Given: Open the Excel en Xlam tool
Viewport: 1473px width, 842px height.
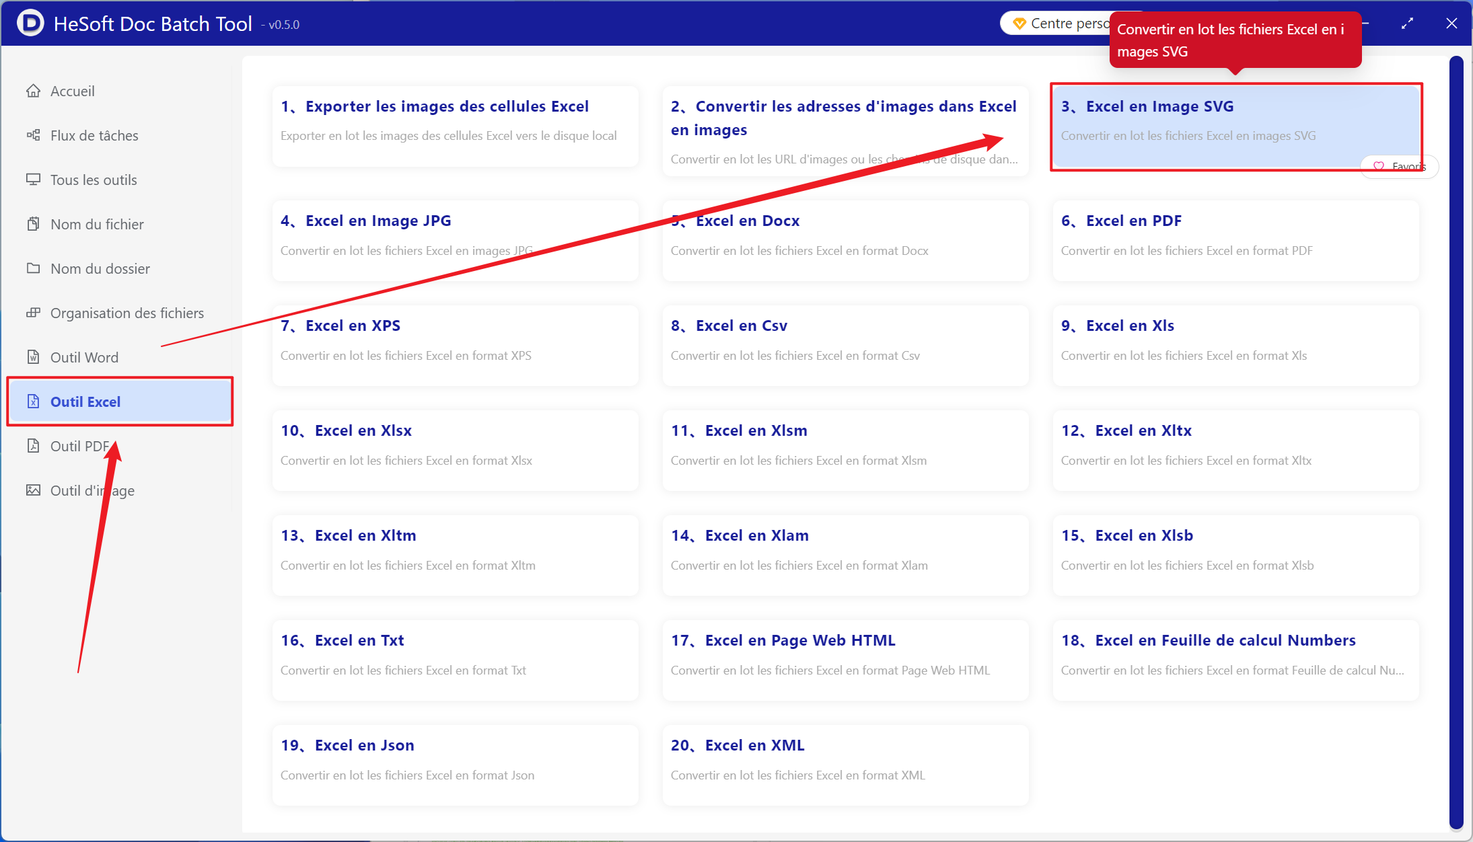Looking at the screenshot, I should (845, 555).
